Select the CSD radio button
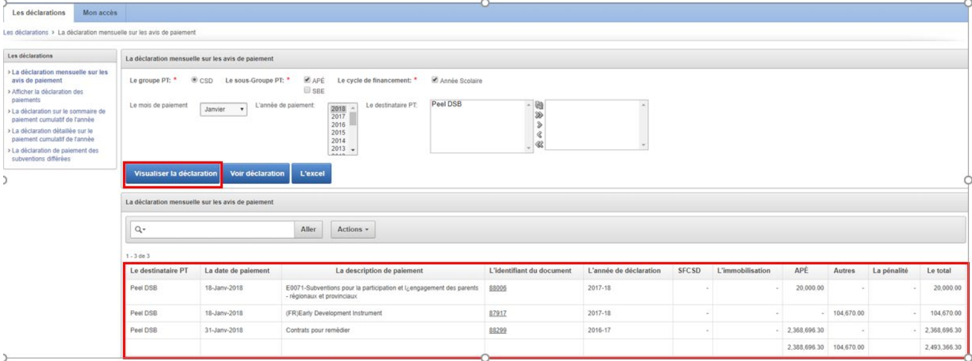Screen dimensions: 972x361 [196, 80]
